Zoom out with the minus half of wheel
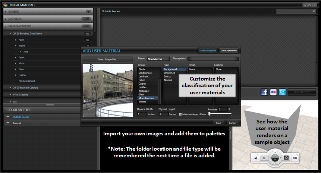The height and width of the screenshot is (173, 321). pyautogui.click(x=275, y=160)
